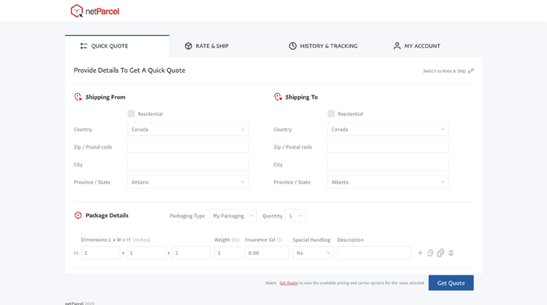This screenshot has height=305, width=547.
Task: Focus Shipping From Zip / Postal code field
Action: pyautogui.click(x=188, y=147)
